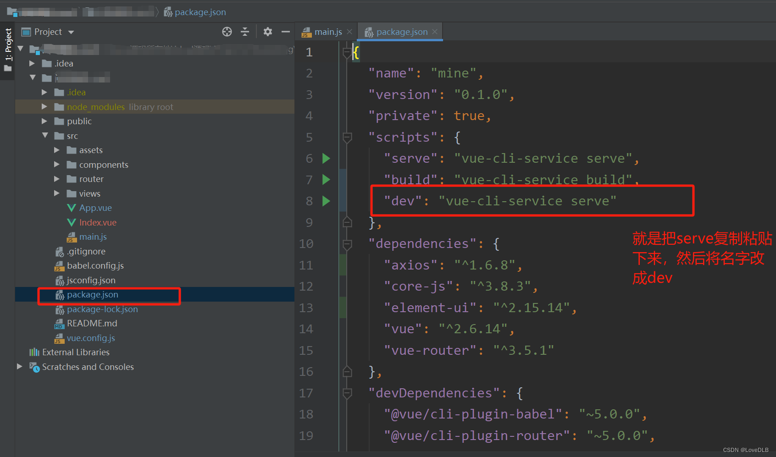Click the Hide Project tool window icon
The image size is (776, 457).
286,32
